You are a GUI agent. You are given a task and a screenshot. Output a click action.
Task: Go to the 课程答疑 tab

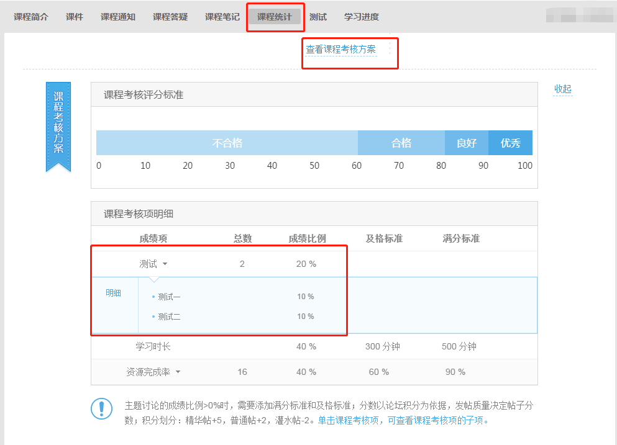(x=170, y=17)
